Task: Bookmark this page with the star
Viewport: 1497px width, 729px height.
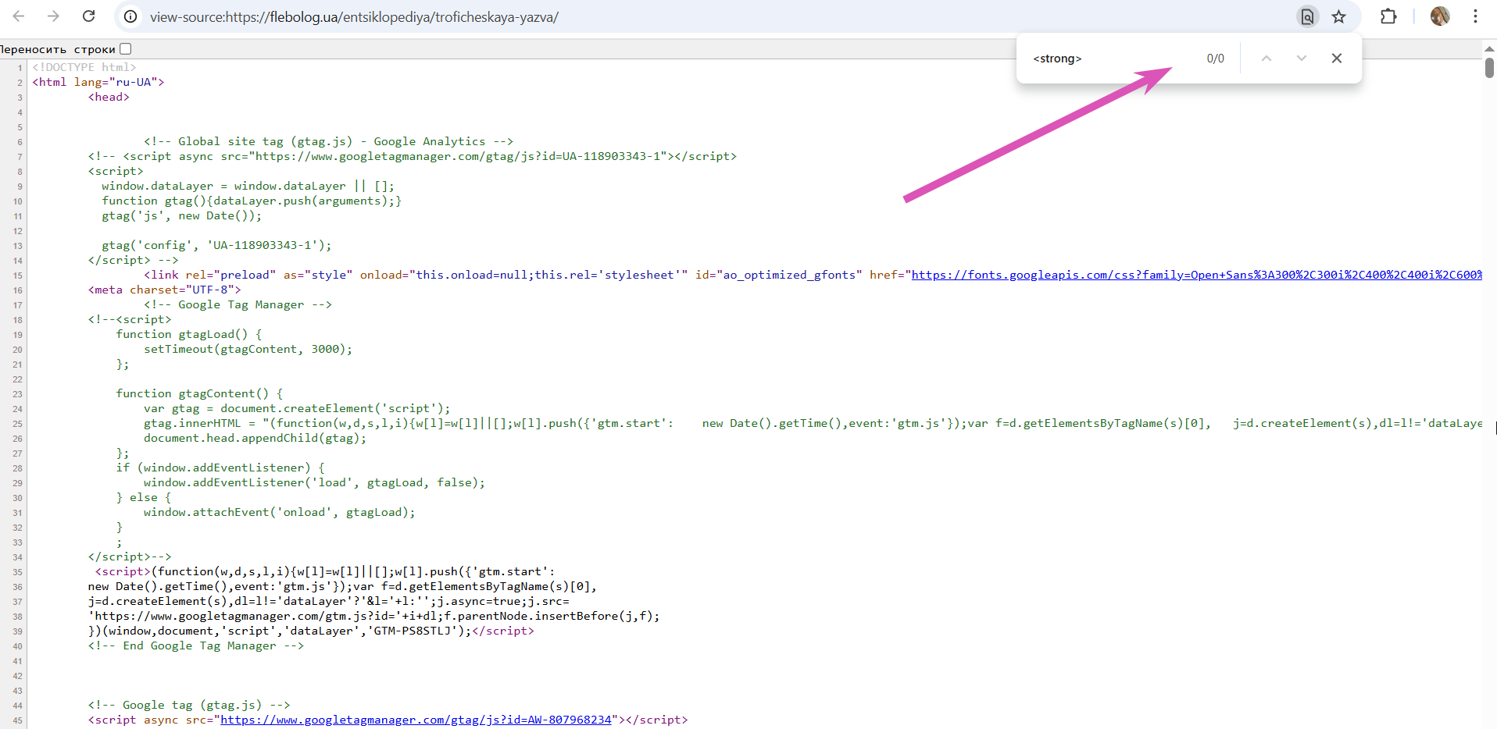Action: [1339, 16]
